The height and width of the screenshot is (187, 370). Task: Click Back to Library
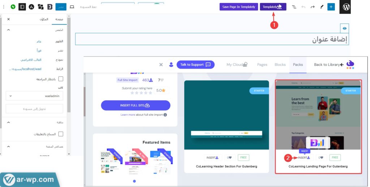329,65
